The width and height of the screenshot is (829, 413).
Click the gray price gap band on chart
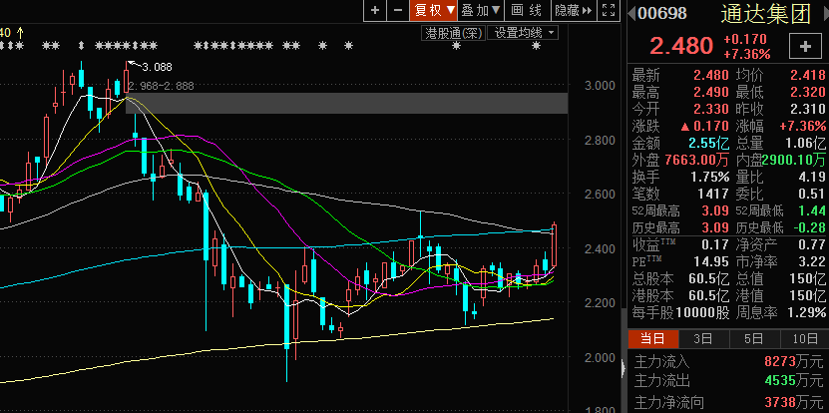pyautogui.click(x=349, y=103)
